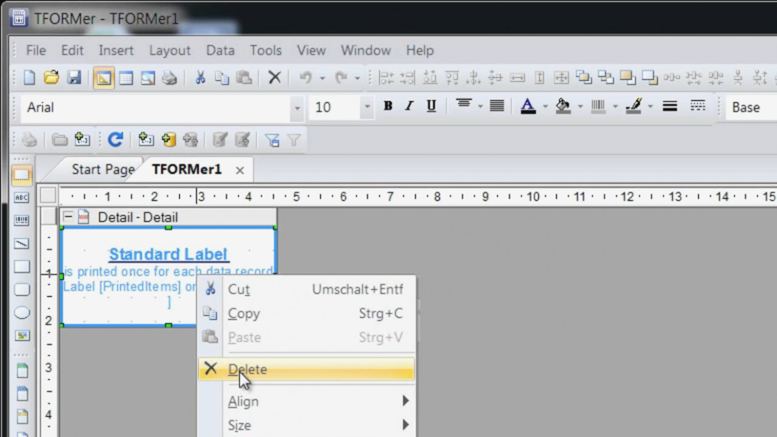Viewport: 777px width, 437px height.
Task: Select the barcode tool in left sidebar
Action: click(x=22, y=220)
